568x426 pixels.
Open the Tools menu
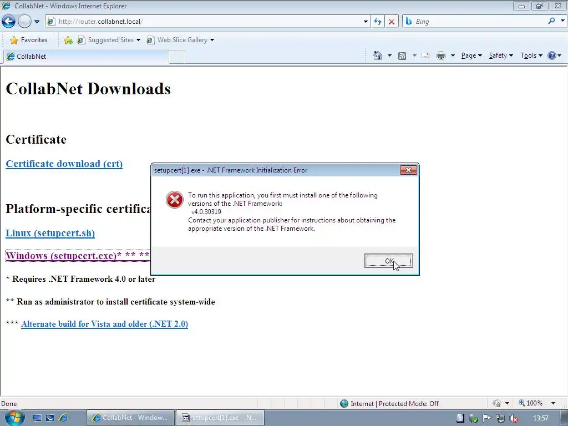531,55
